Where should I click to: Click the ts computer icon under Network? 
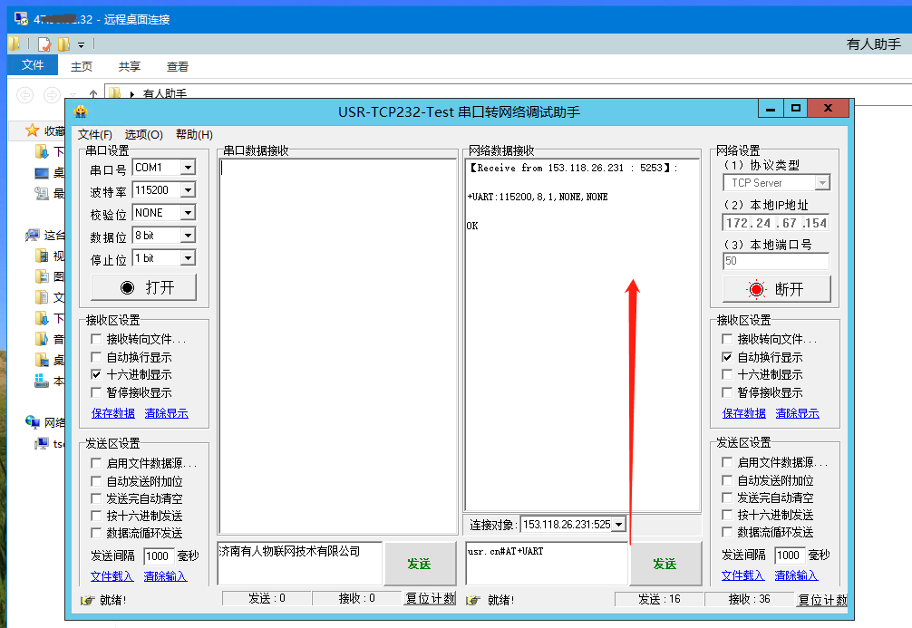tap(42, 444)
